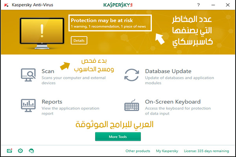This screenshot has width=236, height=157.
Task: Click '1 warning, 1 recommendation, 1 piece of news'
Action: (109, 26)
